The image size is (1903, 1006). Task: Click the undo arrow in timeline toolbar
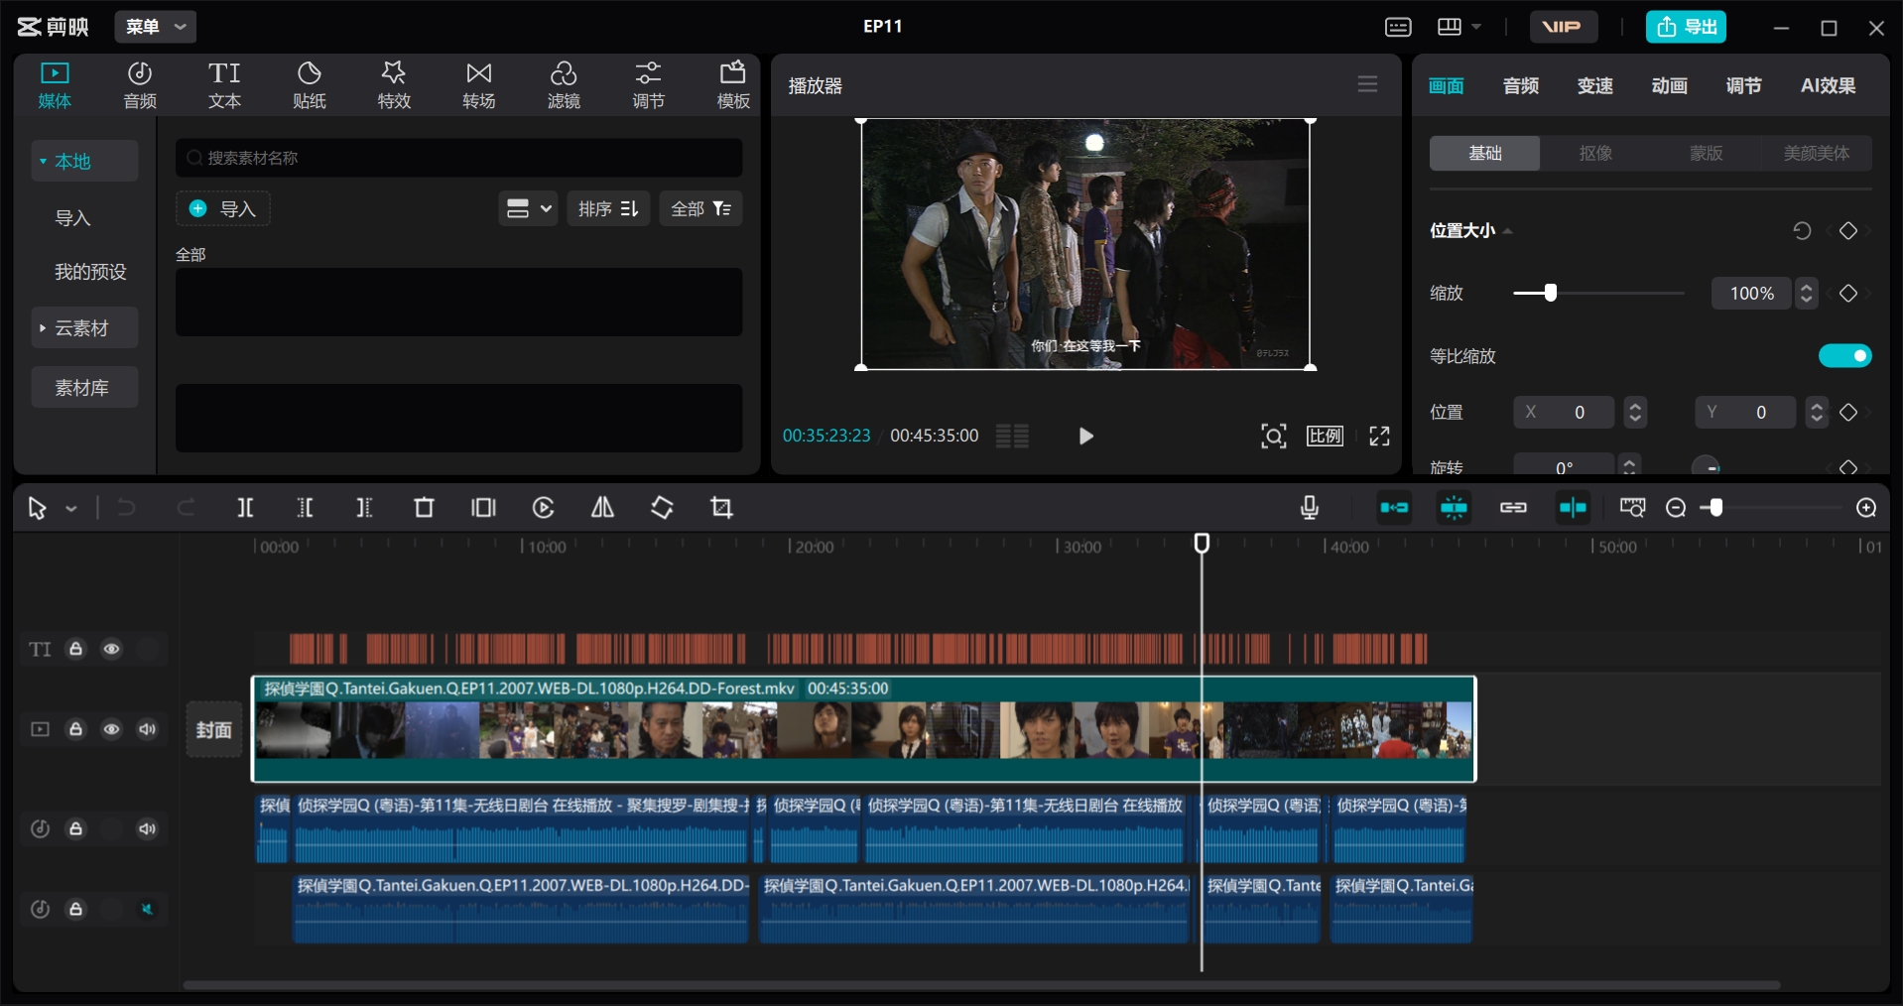point(126,508)
